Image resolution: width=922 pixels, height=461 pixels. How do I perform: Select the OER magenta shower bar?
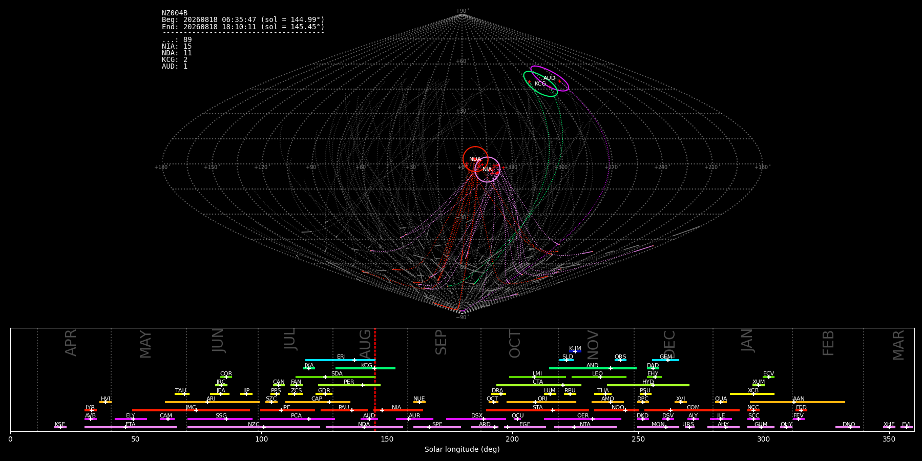pos(582,419)
